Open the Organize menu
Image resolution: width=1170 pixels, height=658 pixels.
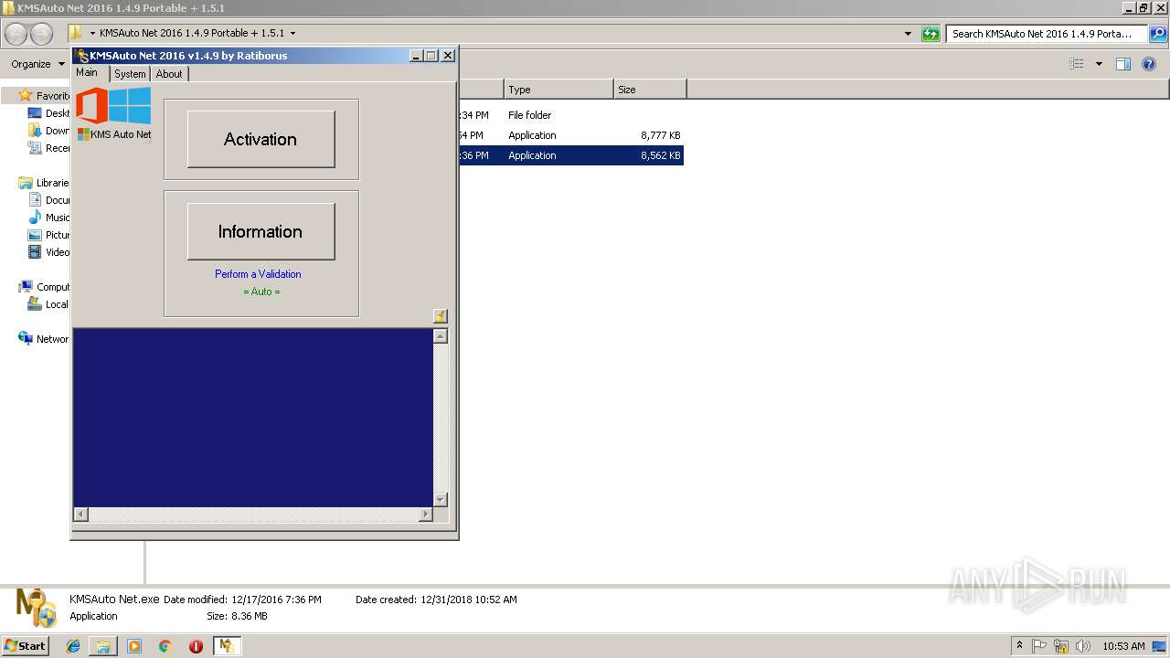click(37, 64)
